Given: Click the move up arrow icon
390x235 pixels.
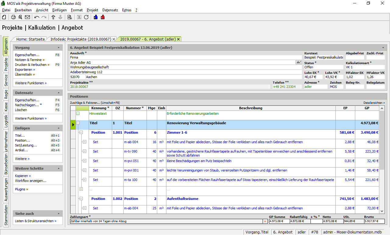Looking at the screenshot, I should click(x=53, y=17).
